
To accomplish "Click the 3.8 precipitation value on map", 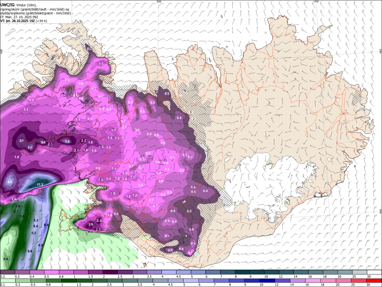I will click(43, 143).
